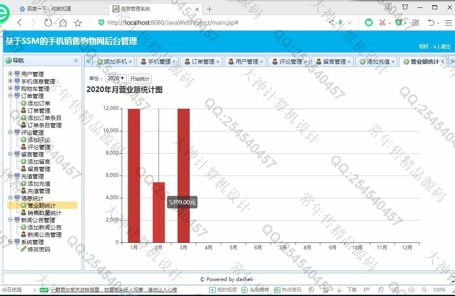Collapse the 订单管理 folder tree node
Image resolution: width=455 pixels, height=296 pixels.
11,95
